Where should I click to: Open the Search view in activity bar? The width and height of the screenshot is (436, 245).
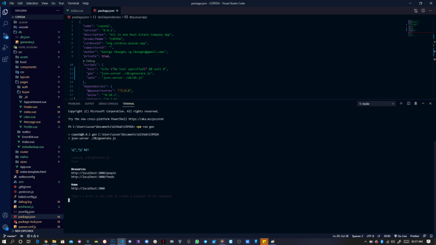click(x=5, y=24)
